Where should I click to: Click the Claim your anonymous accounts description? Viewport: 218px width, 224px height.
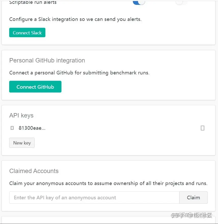pyautogui.click(x=108, y=183)
